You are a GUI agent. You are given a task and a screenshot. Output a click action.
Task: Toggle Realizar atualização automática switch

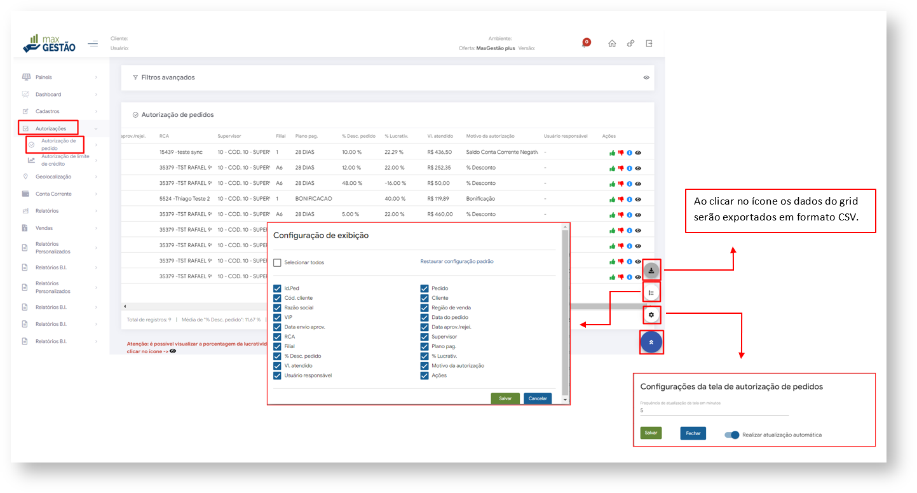point(732,435)
